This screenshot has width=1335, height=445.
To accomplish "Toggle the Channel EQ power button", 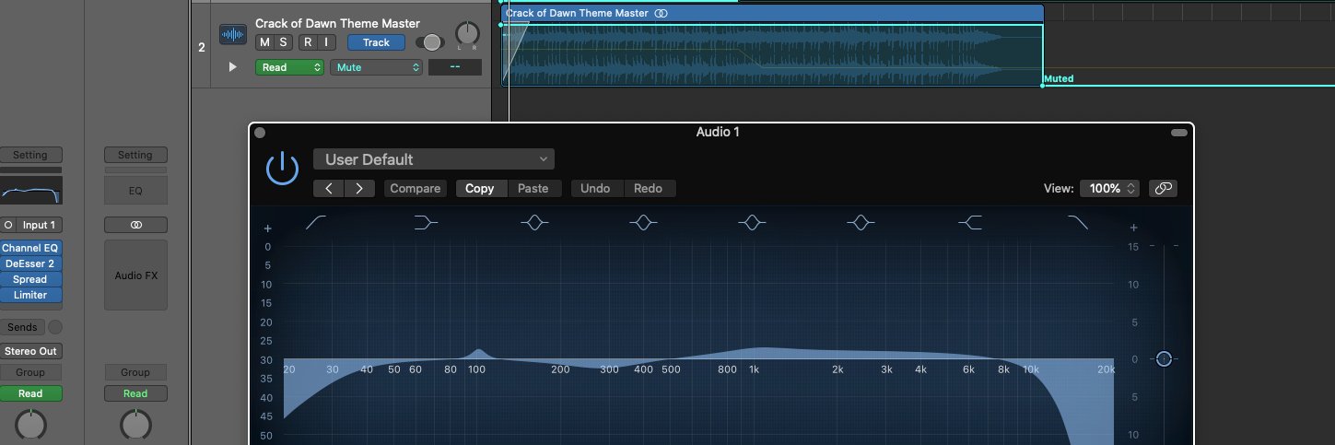I will click(x=282, y=169).
